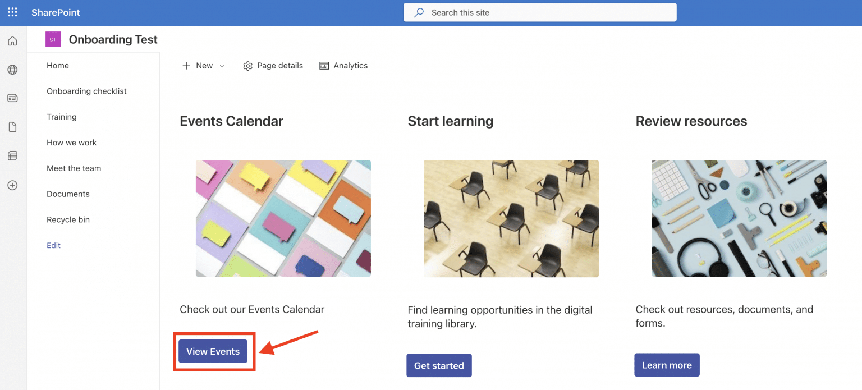Click Learn more about resources
862x390 pixels.
coord(667,365)
